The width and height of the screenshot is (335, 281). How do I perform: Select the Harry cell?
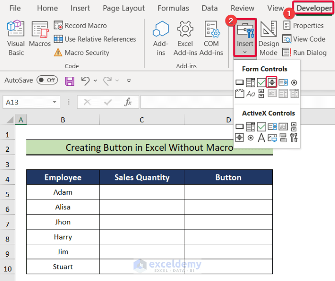pyautogui.click(x=63, y=237)
